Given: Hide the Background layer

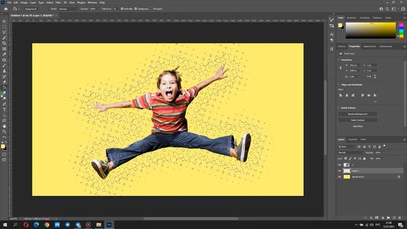Looking at the screenshot, I should pyautogui.click(x=339, y=177).
